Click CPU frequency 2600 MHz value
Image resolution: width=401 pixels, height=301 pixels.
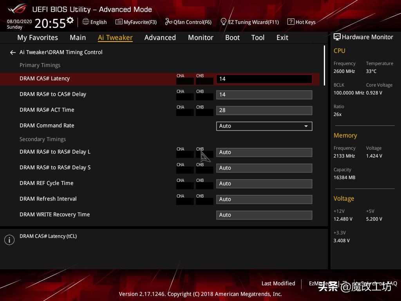click(344, 71)
